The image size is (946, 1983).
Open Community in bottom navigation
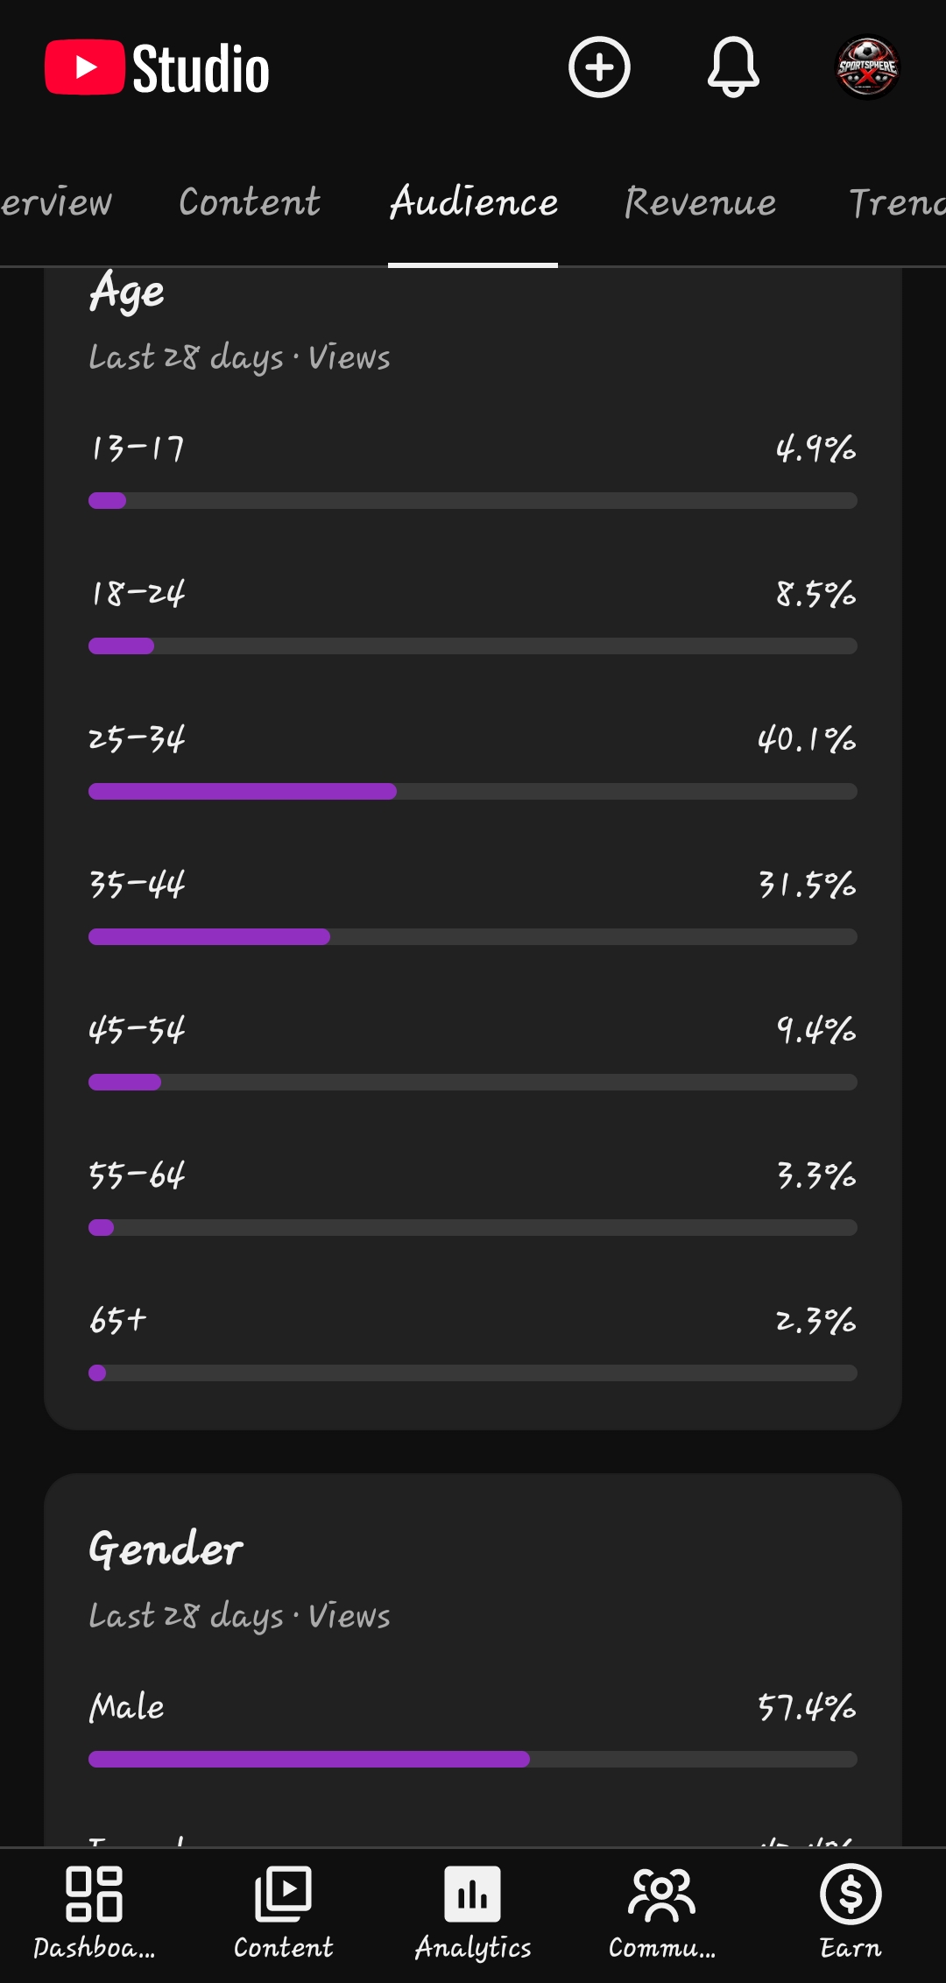tap(662, 1913)
